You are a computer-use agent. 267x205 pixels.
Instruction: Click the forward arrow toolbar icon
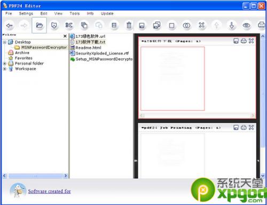24,26
